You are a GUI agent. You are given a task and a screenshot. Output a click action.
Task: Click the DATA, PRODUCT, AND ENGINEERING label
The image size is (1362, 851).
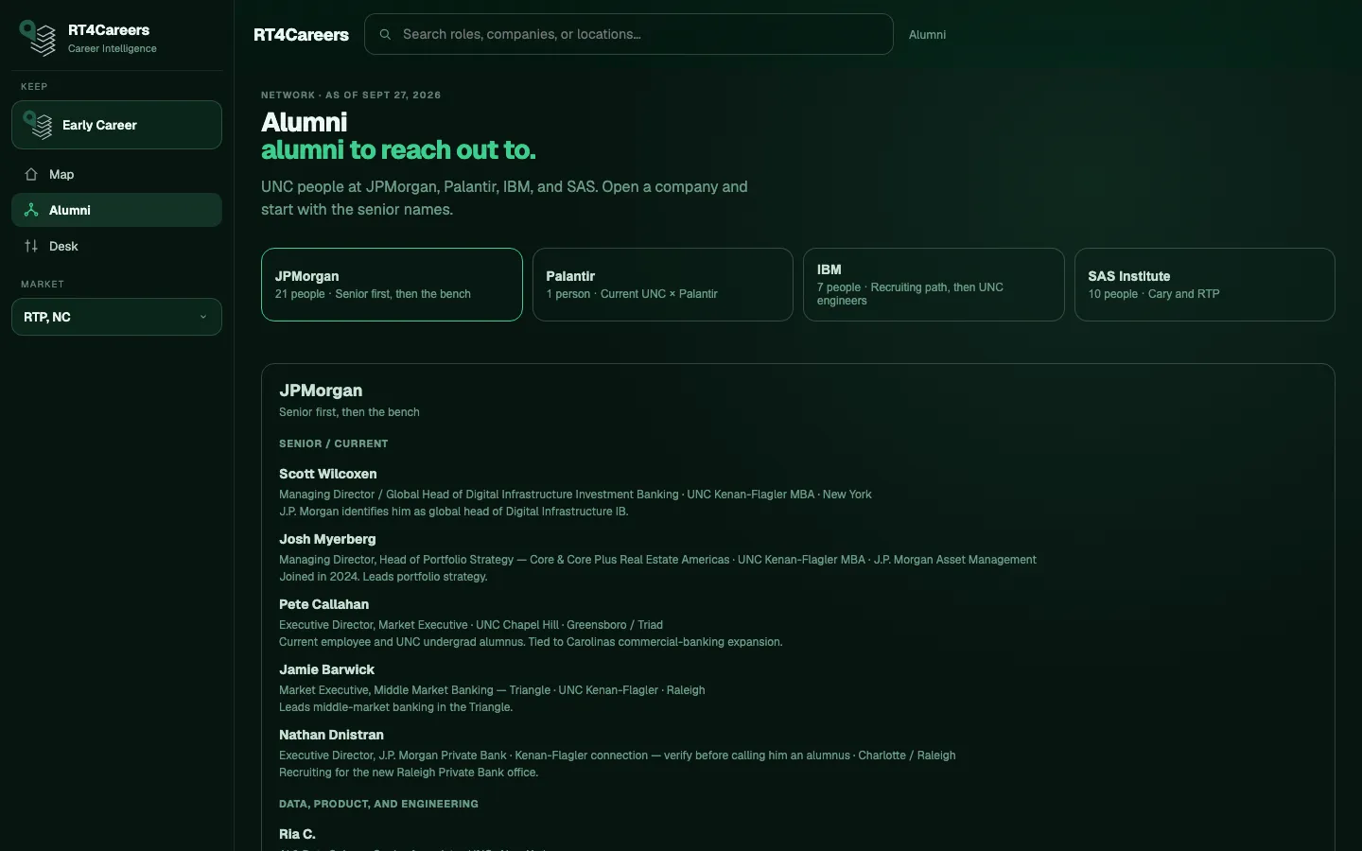pyautogui.click(x=378, y=804)
